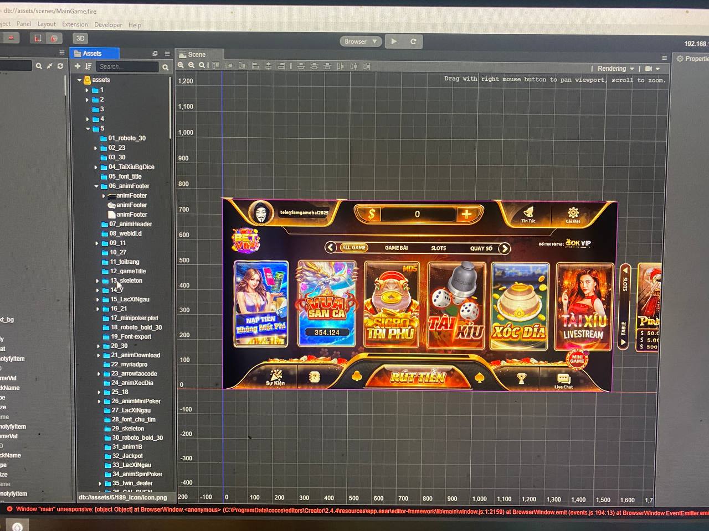709x531 pixels.
Task: Click the sort assets icon
Action: coord(88,66)
